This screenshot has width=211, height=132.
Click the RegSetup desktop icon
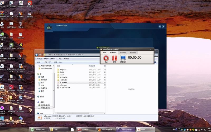coord(20,46)
